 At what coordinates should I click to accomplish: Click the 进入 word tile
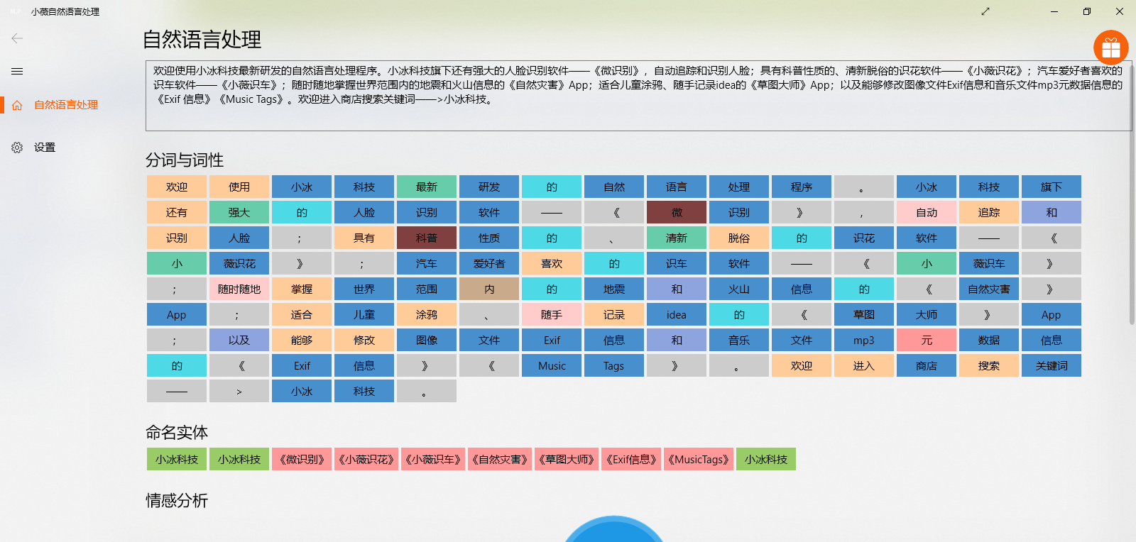[864, 365]
